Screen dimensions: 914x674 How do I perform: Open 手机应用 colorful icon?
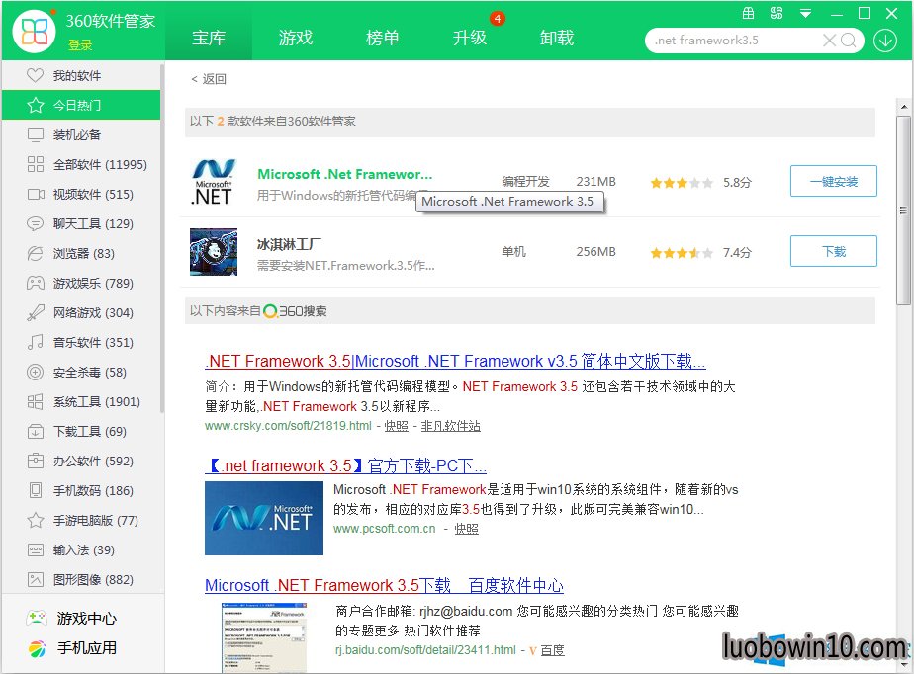37,648
